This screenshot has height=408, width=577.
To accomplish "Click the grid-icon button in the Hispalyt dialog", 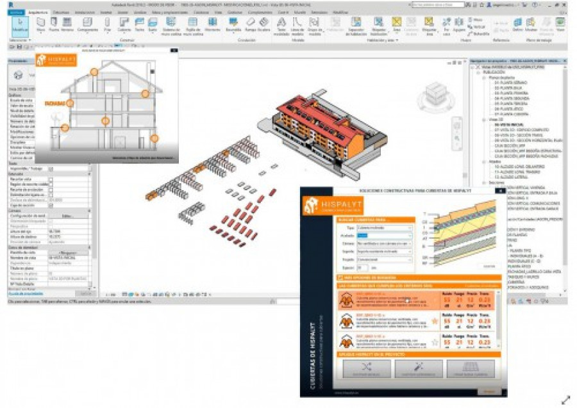I will point(471,369).
